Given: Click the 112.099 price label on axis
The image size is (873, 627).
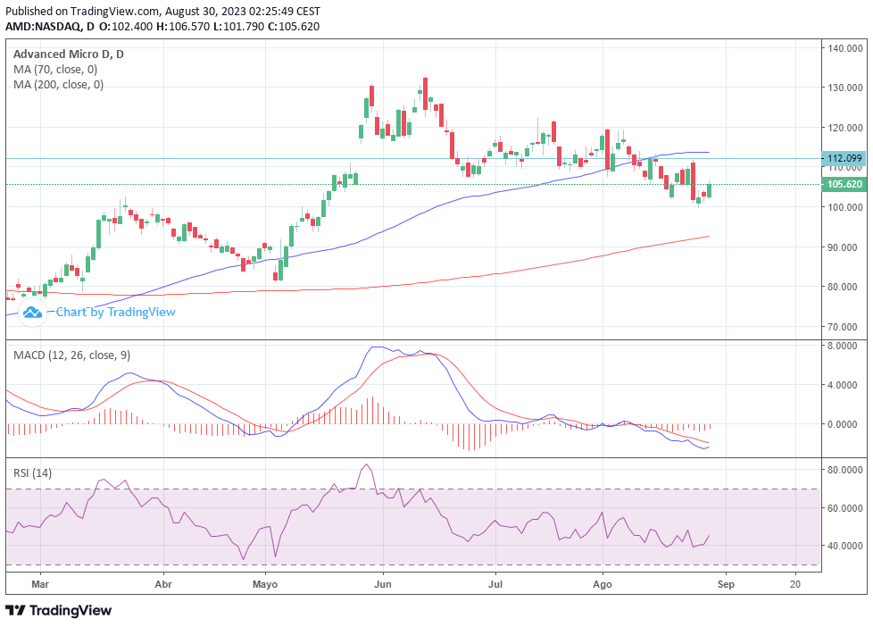Looking at the screenshot, I should coord(844,158).
